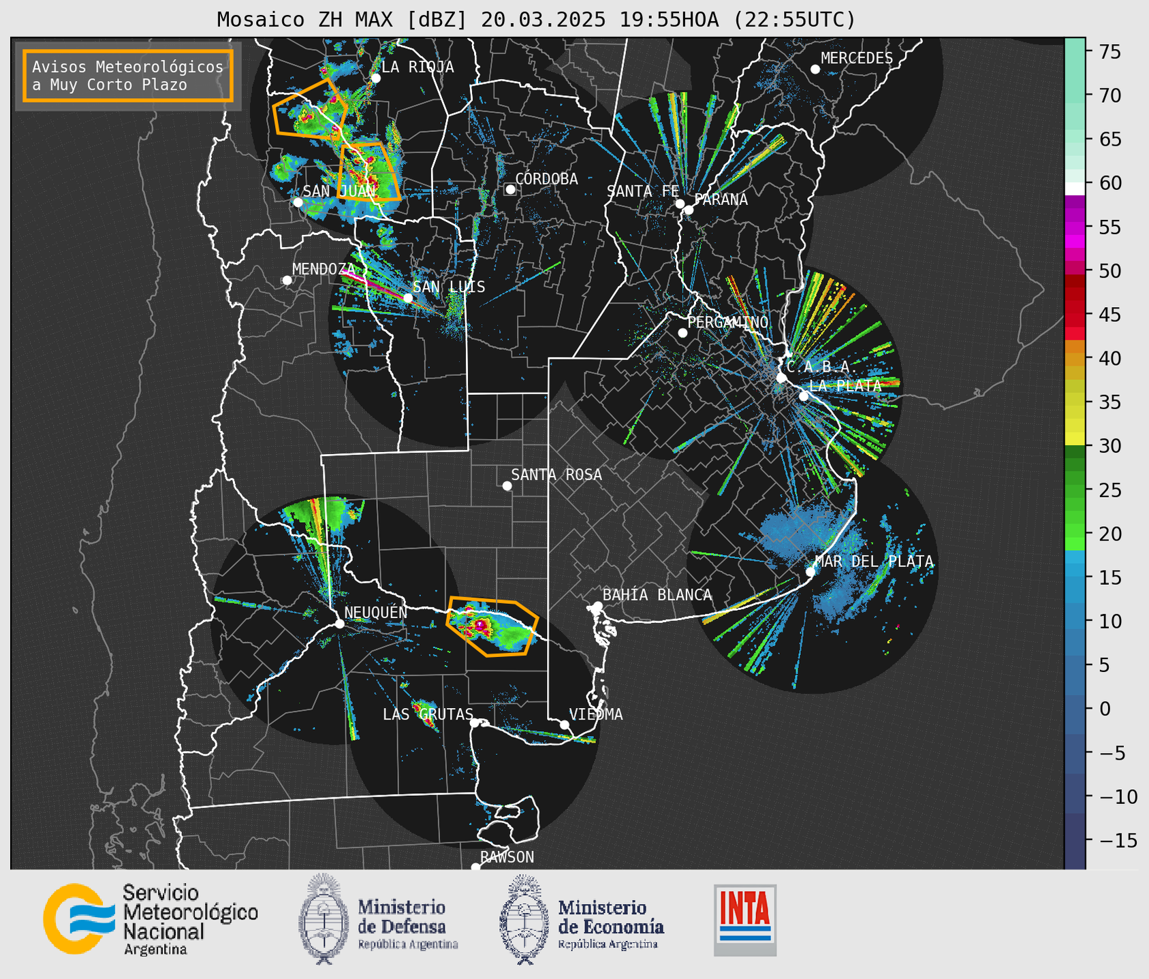Click the white marker dot at Córdoba
The width and height of the screenshot is (1149, 979).
tap(510, 189)
